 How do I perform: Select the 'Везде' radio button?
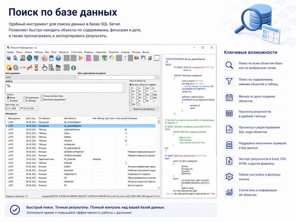pyautogui.click(x=8, y=98)
